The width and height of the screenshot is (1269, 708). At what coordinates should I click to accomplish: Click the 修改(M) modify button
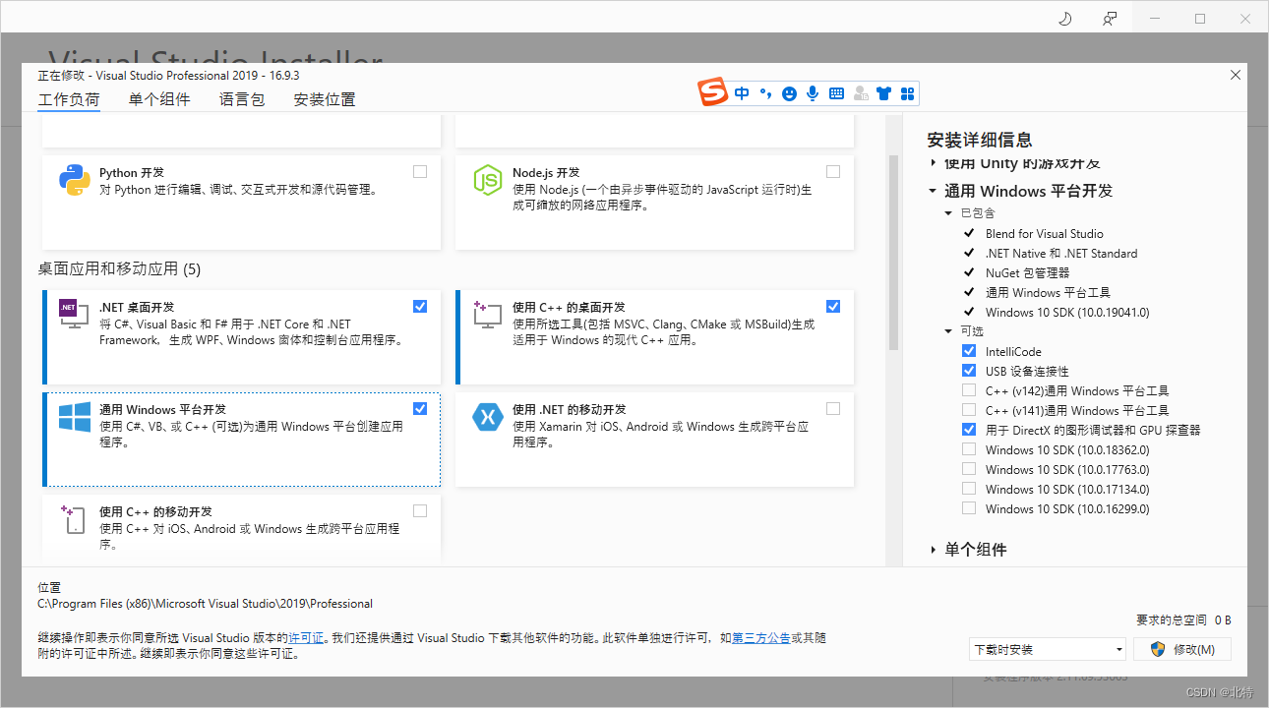click(1182, 649)
